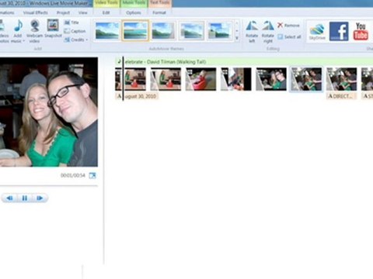Viewport: 373px width, 279px height.
Task: Open Video Tools Edit tab
Action: pos(106,12)
